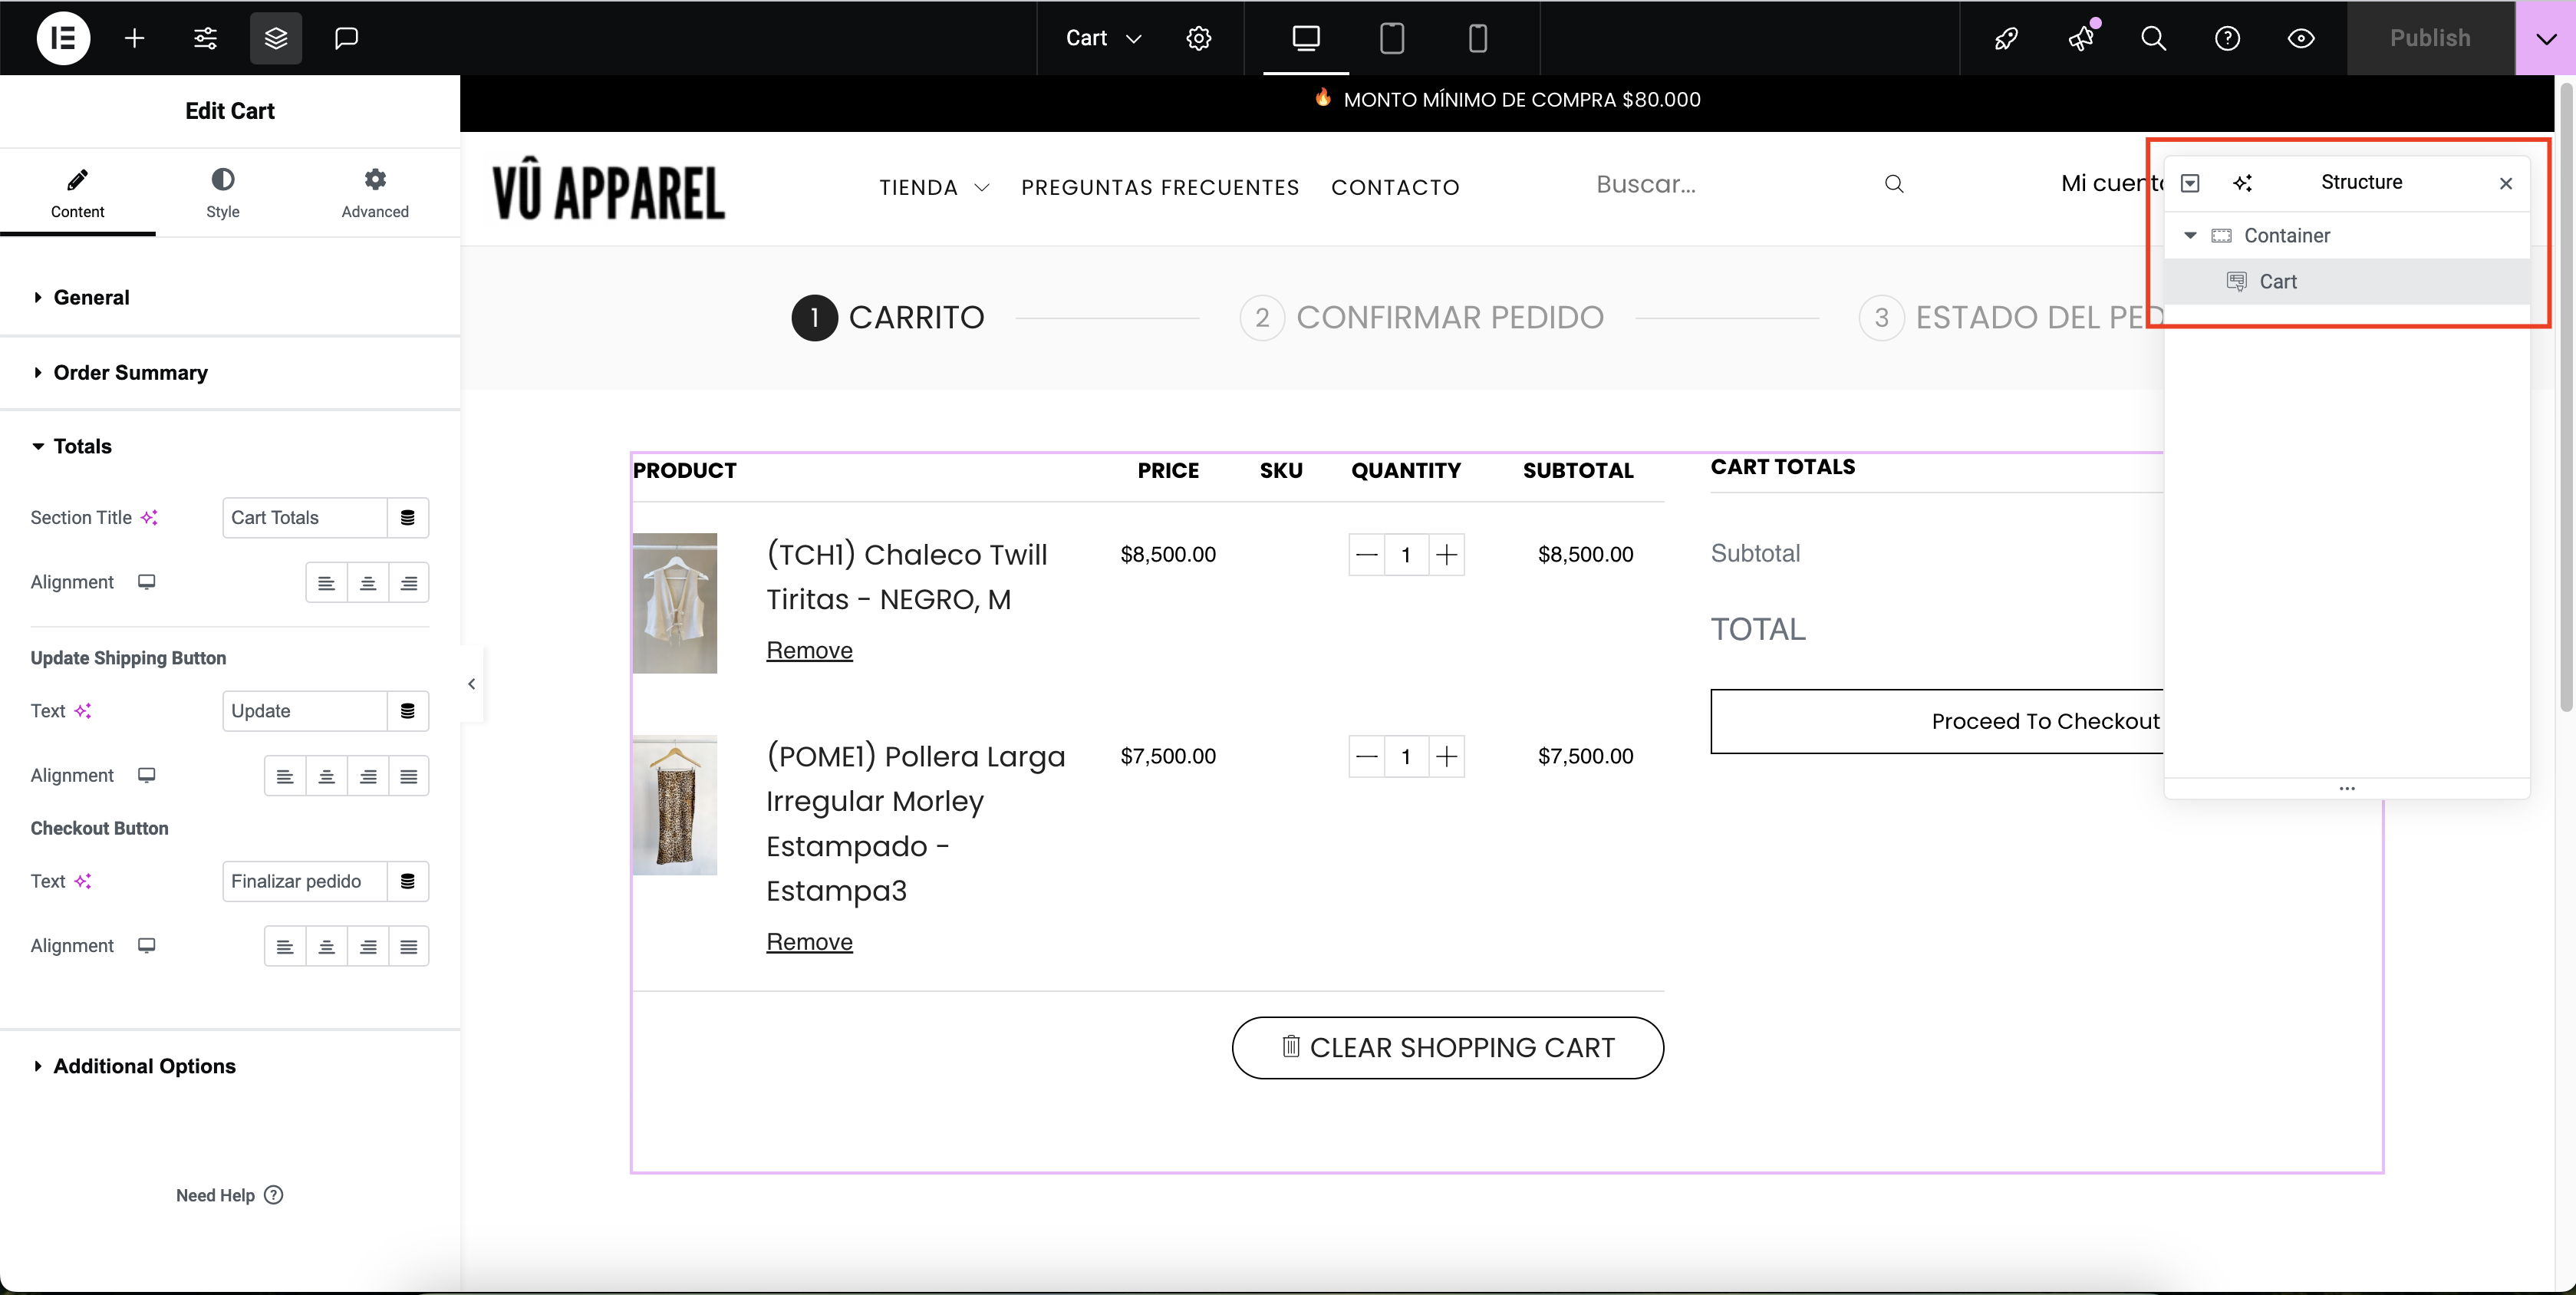Click the CLEAR SHOPPING CART button

click(x=1448, y=1047)
